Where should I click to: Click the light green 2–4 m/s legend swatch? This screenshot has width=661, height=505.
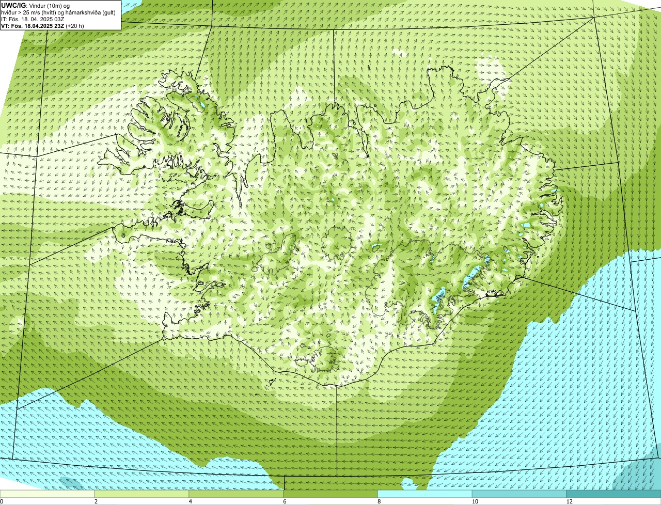[142, 494]
